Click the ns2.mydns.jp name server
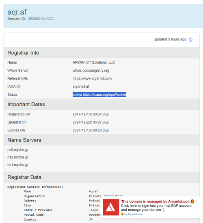Viewport: 203px width, 223px height. (x=18, y=157)
